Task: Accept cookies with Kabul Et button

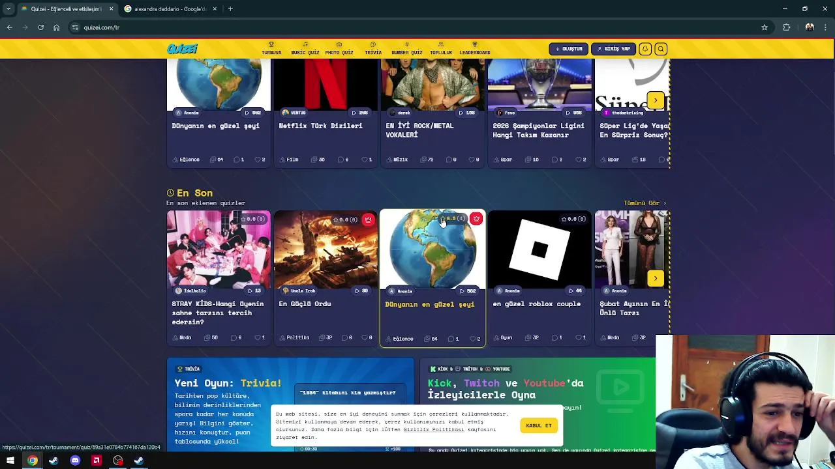Action: point(539,425)
